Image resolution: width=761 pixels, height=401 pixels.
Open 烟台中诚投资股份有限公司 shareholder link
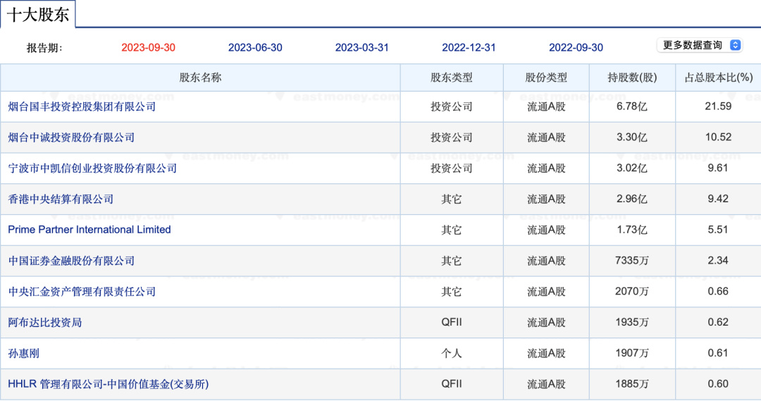pyautogui.click(x=71, y=137)
